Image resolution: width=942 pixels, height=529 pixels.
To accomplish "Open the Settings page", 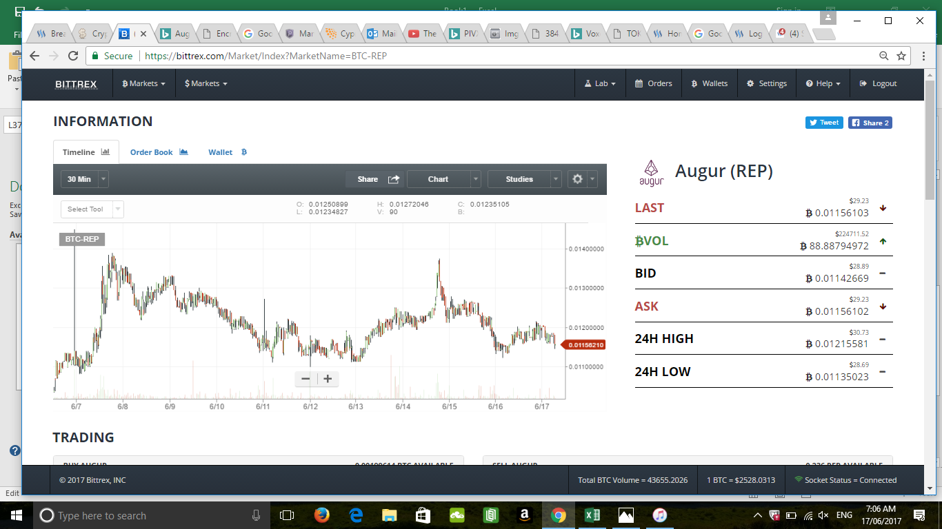I will tap(766, 83).
